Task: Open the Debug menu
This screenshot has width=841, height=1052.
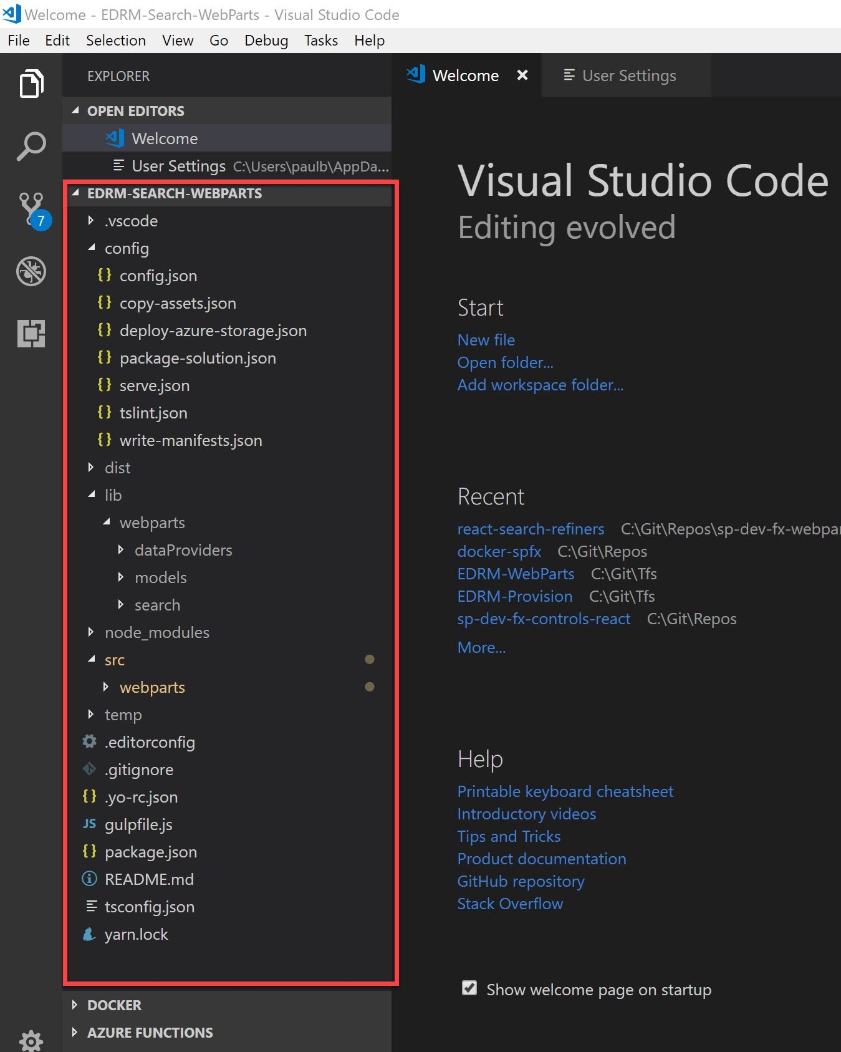Action: click(x=266, y=41)
